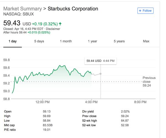Click the Div yield value 2.02%

point(125,112)
